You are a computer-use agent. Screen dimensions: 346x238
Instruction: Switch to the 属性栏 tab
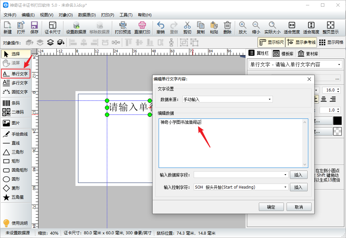[x=258, y=53]
